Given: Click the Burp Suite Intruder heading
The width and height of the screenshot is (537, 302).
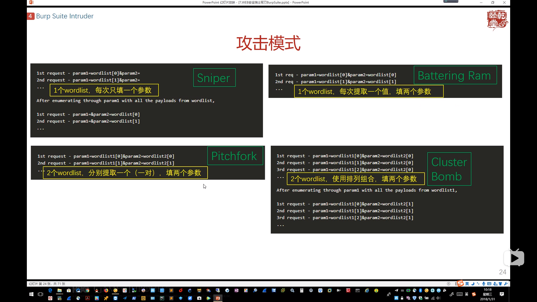Looking at the screenshot, I should (65, 16).
